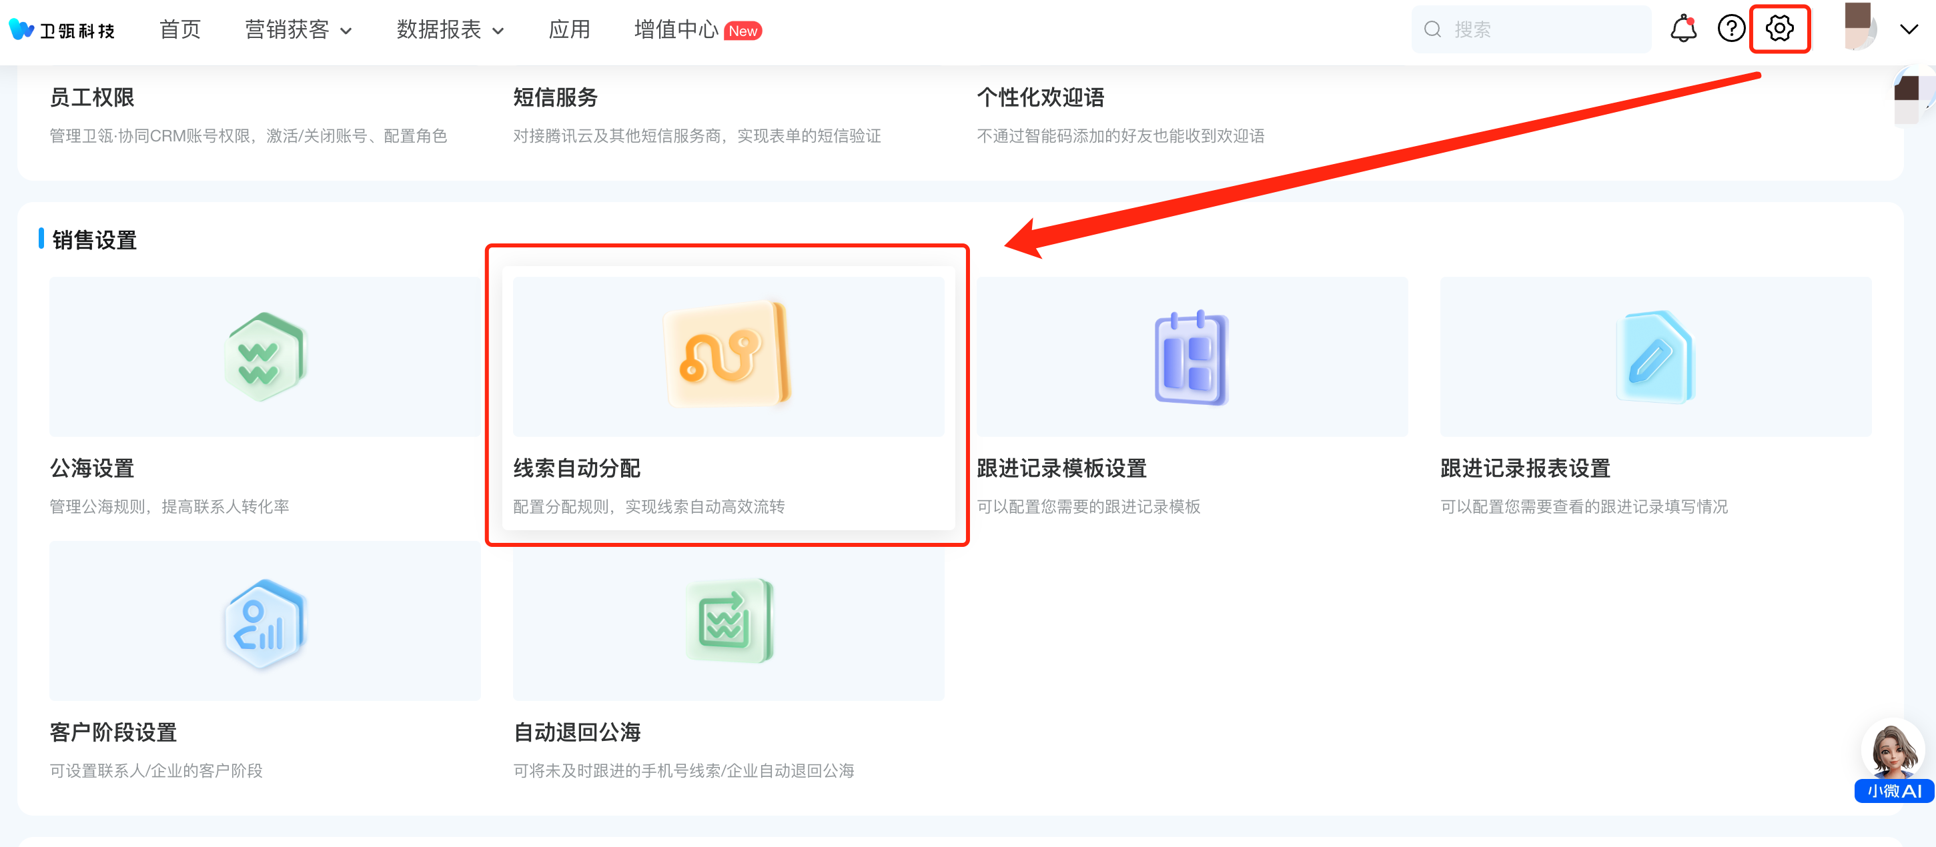
Task: Open 增值中心 in the navigation
Action: point(676,30)
